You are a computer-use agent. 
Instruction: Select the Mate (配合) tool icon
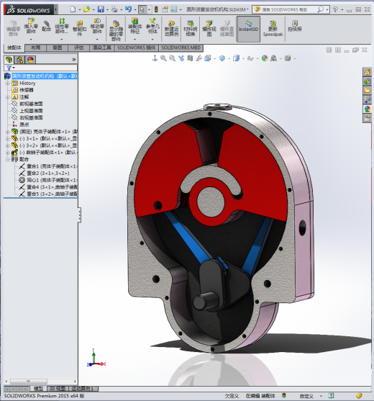(x=46, y=27)
